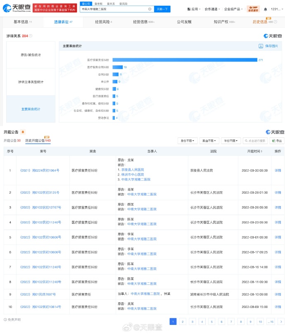Go to page 2
This screenshot has height=334, width=285.
pyautogui.click(x=183, y=322)
